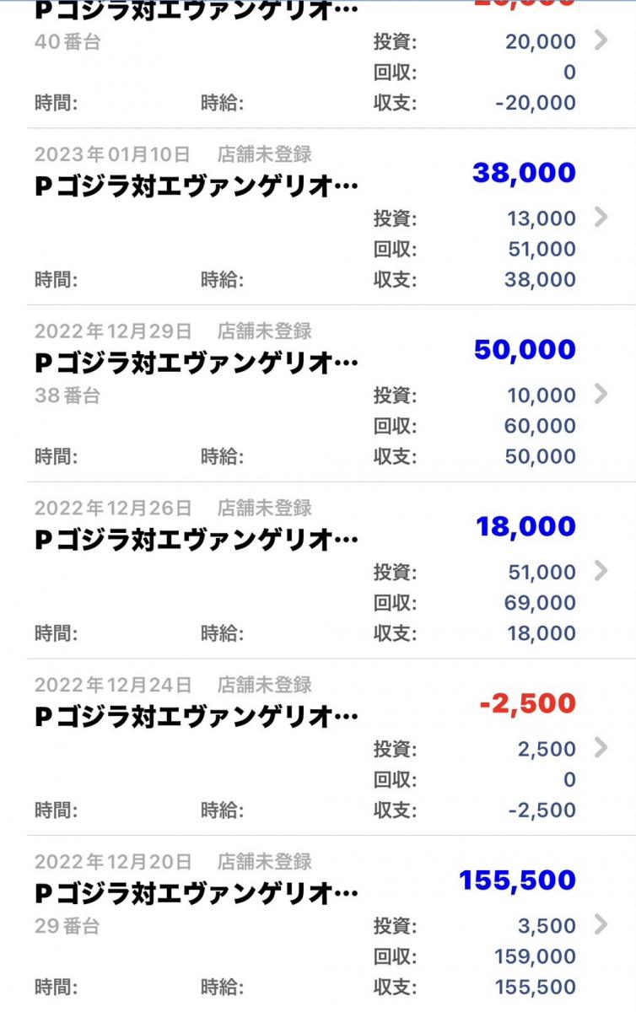Select date label 2022年12月26日
The width and height of the screenshot is (636, 1012).
[x=113, y=509]
